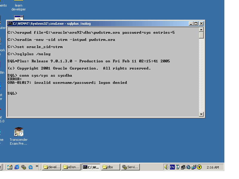Click the volume speaker icon in system tray
The width and height of the screenshot is (239, 179).
166,167
